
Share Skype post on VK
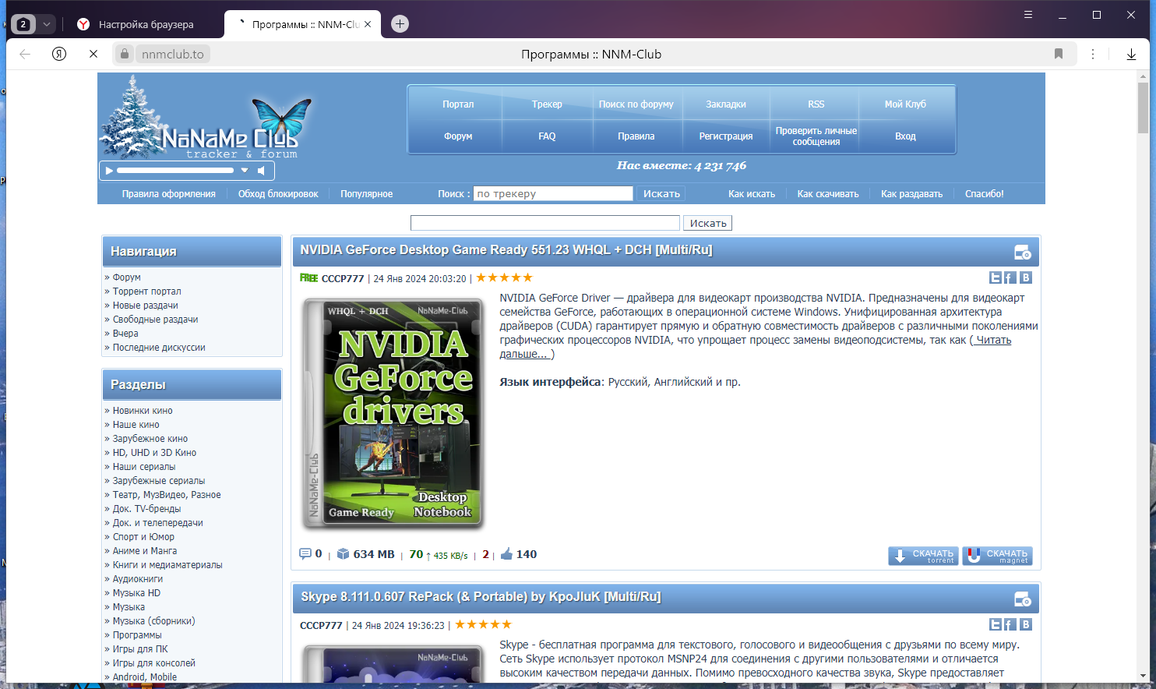(x=1026, y=624)
